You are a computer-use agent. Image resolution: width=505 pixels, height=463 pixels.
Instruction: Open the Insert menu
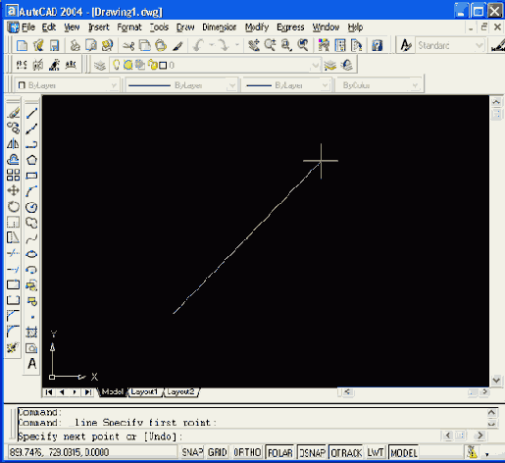click(x=99, y=27)
